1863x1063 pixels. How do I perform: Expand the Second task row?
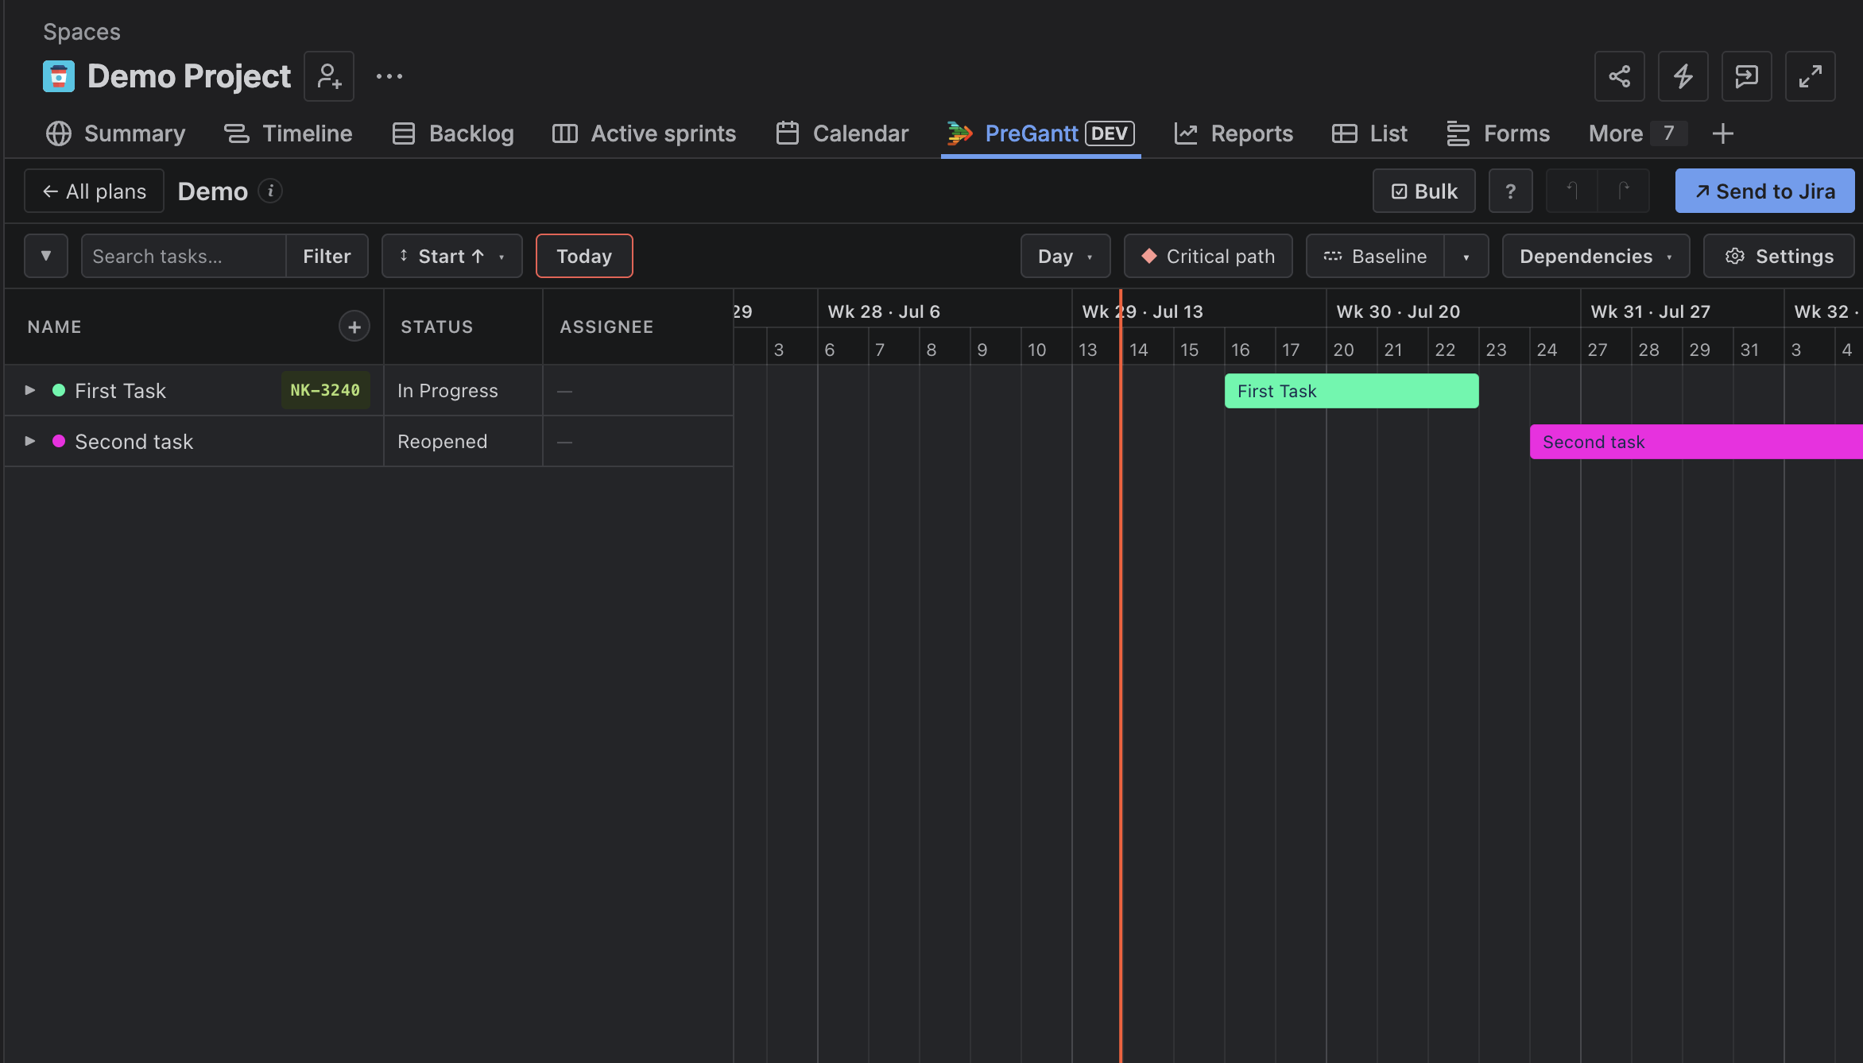(29, 441)
